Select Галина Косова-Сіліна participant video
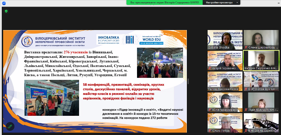 pos(225,81)
